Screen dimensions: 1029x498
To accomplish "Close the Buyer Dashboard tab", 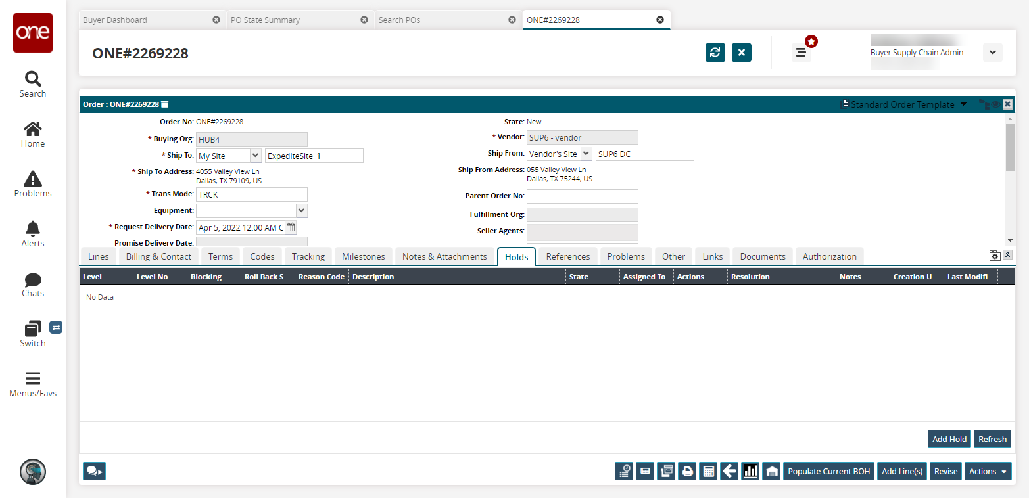I will 216,20.
